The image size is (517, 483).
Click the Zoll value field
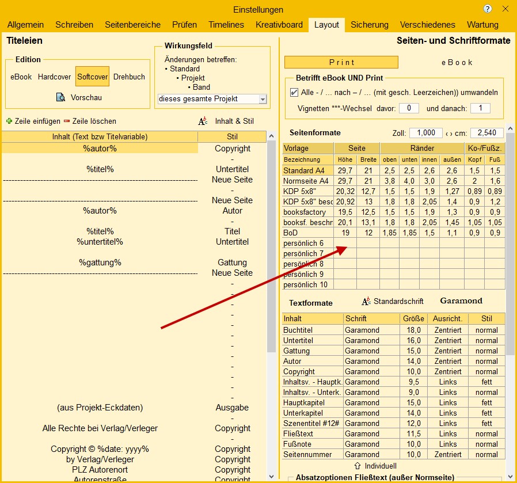425,133
